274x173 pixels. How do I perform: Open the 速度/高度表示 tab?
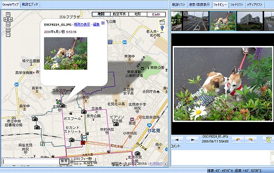click(199, 5)
